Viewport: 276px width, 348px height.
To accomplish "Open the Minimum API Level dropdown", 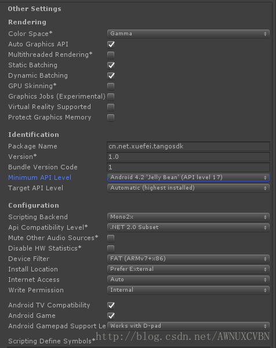I will point(188,177).
